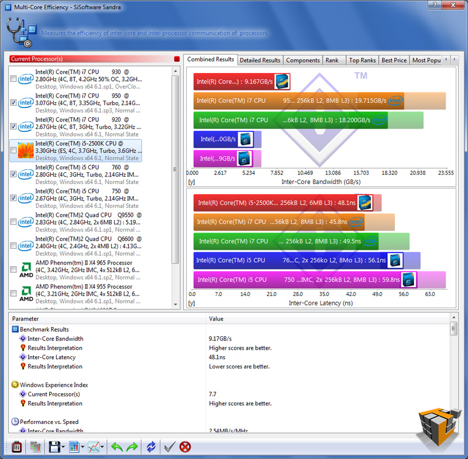Image resolution: width=468 pixels, height=459 pixels.
Task: Click the window icon in the title bar
Action: click(x=8, y=7)
